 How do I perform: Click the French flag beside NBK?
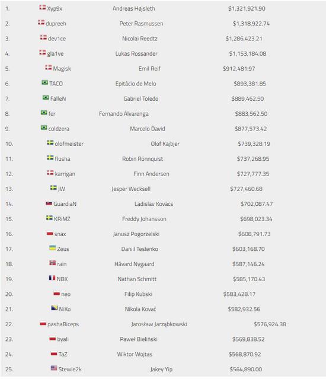tap(52, 278)
